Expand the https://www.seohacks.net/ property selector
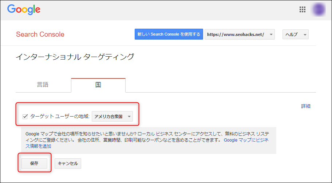 coord(240,34)
